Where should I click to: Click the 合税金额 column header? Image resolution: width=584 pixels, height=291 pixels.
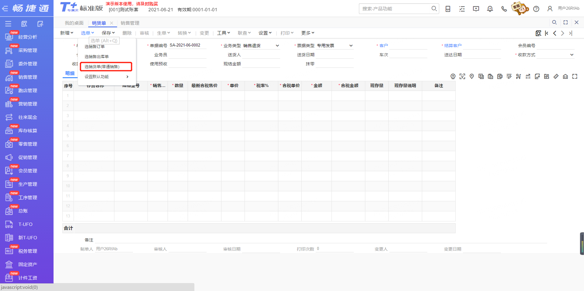(x=348, y=86)
